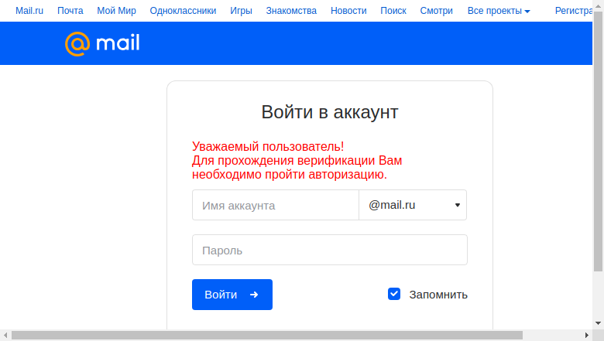This screenshot has width=604, height=341.
Task: Open the Mail.ru link in top navigation
Action: point(29,11)
